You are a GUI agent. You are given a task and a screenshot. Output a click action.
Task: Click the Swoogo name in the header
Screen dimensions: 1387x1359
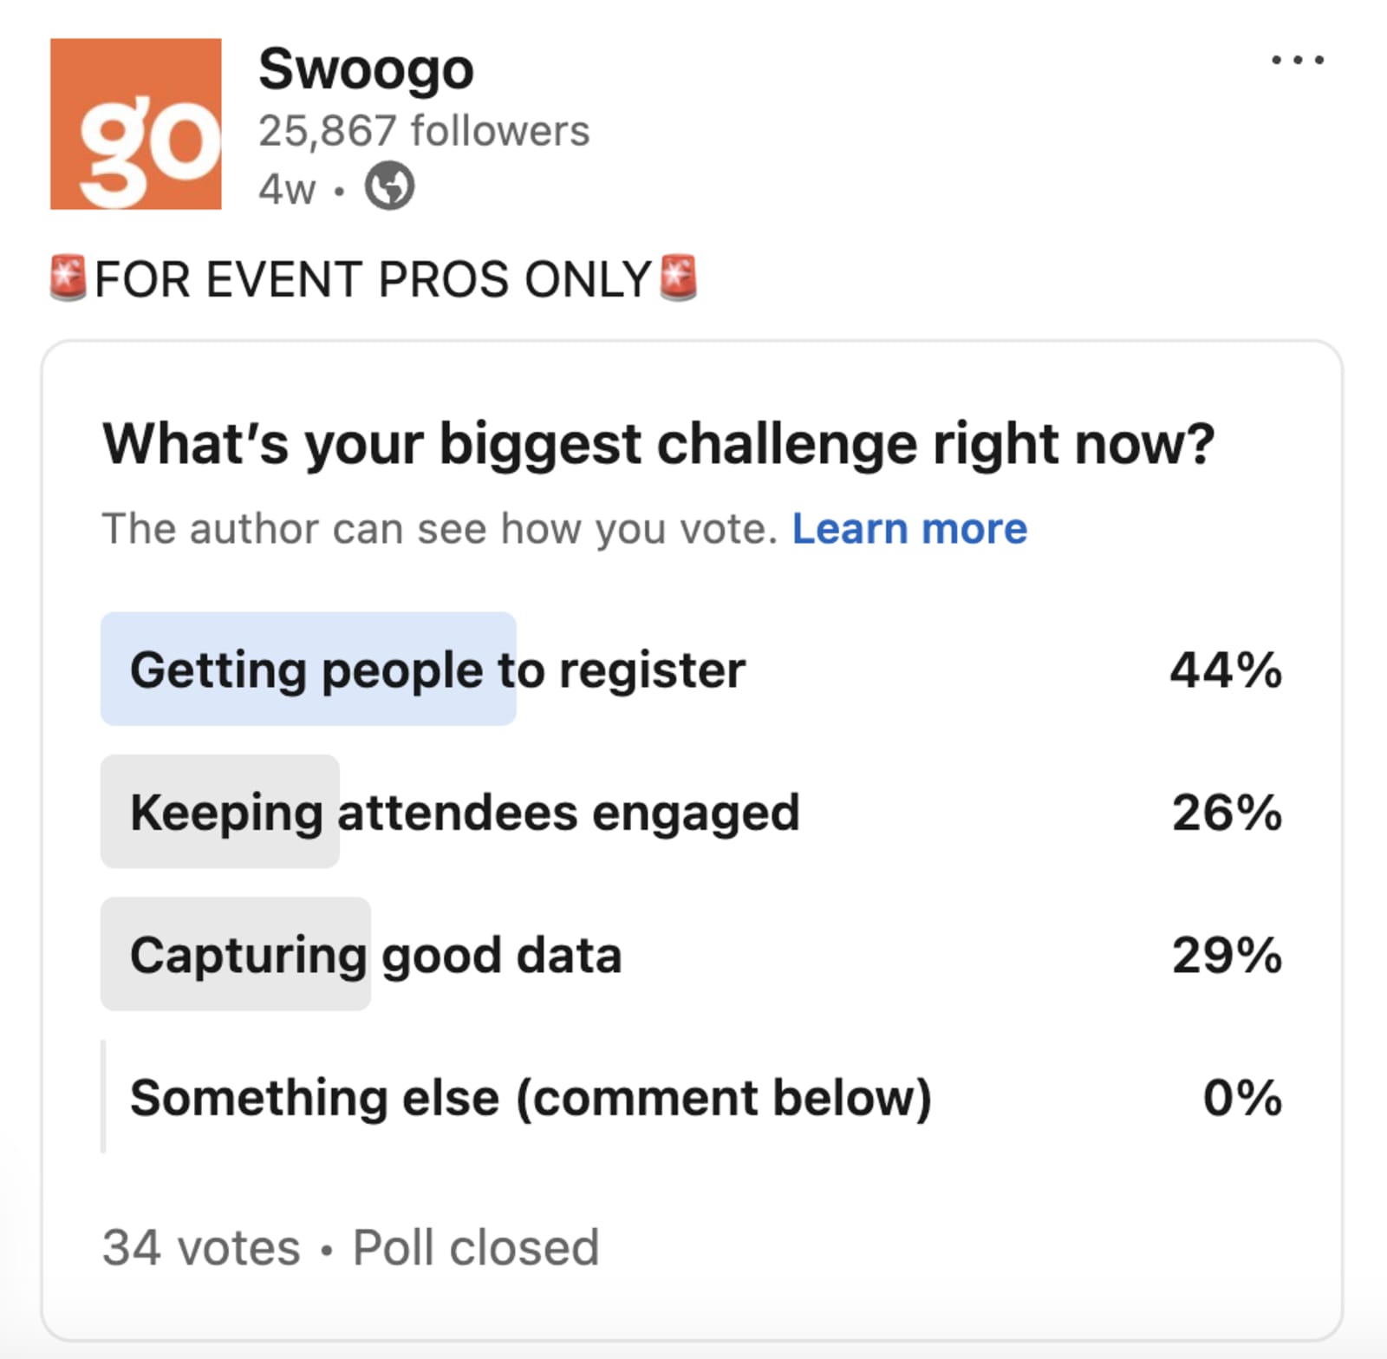[367, 69]
